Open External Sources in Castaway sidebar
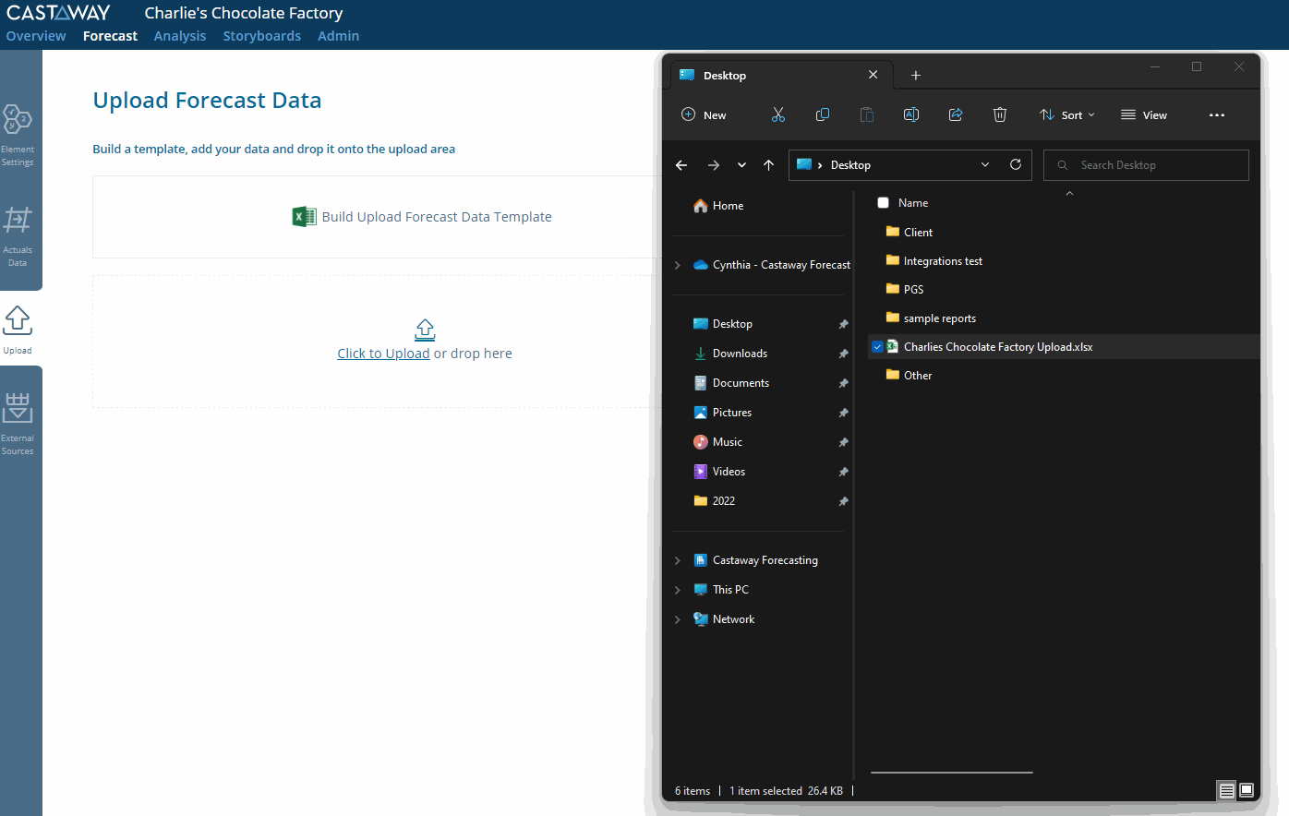The image size is (1289, 816). [x=18, y=425]
